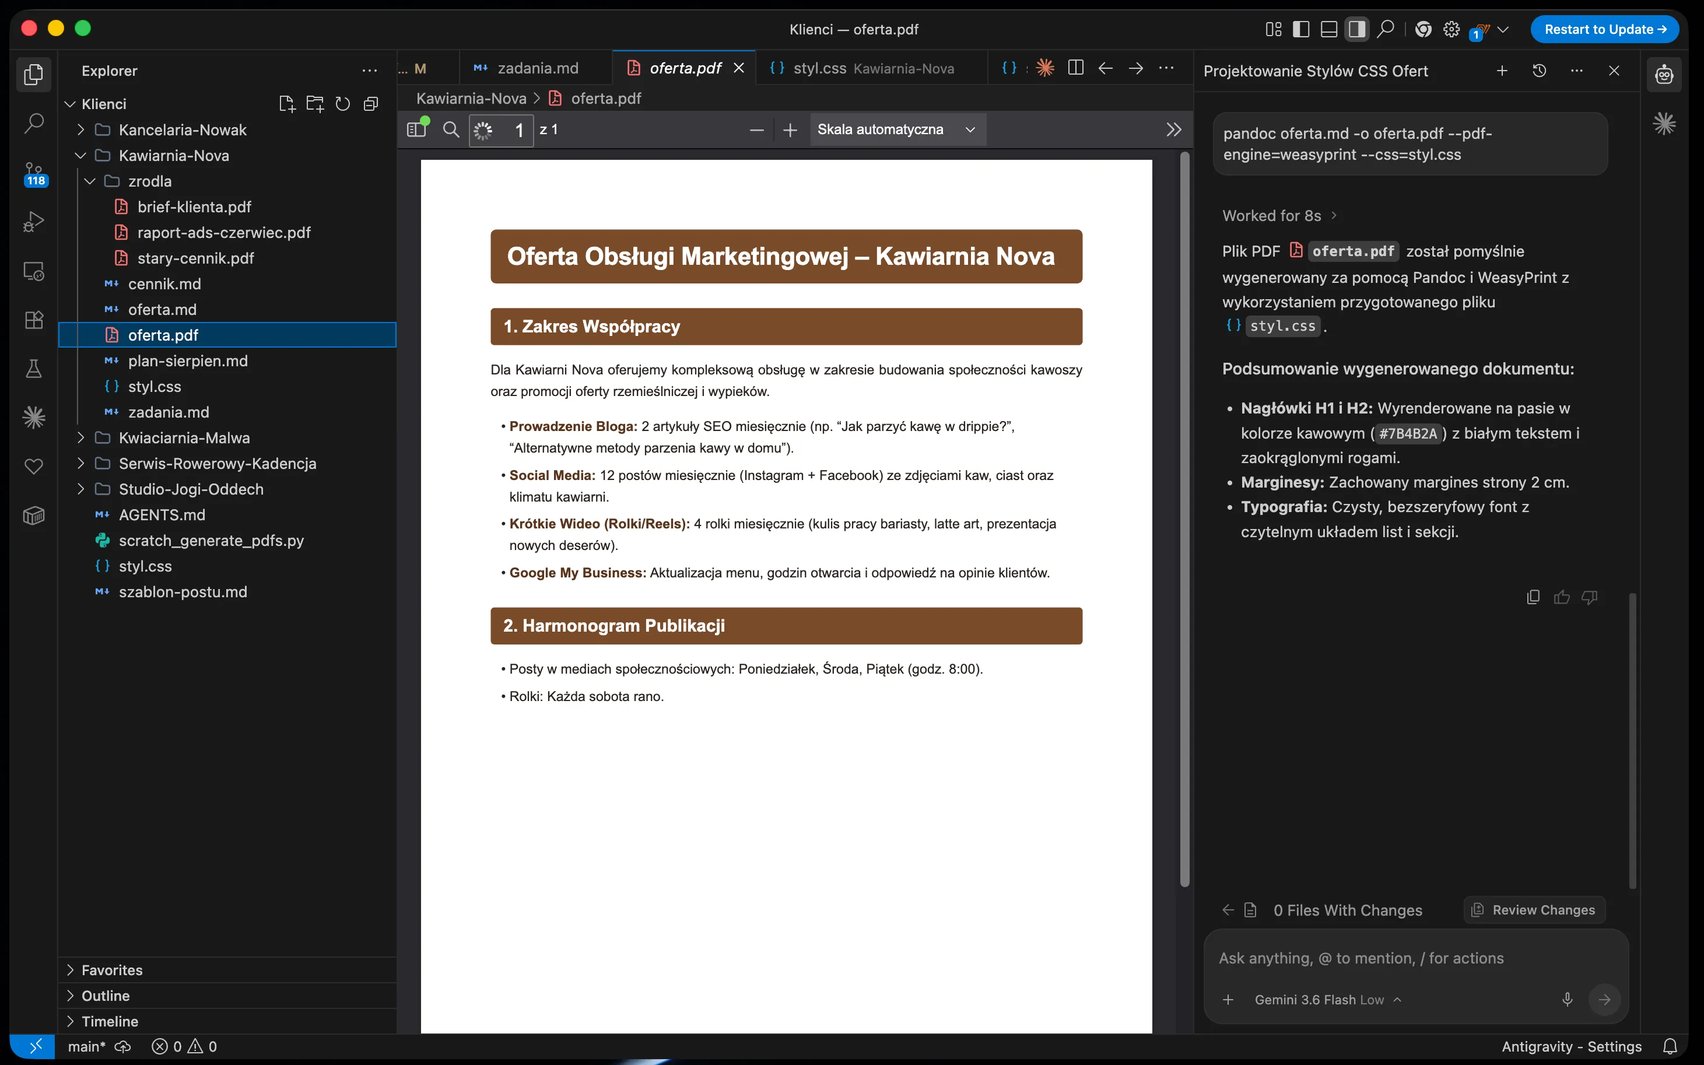Image resolution: width=1704 pixels, height=1065 pixels.
Task: Open the Remote Explorer view
Action: [33, 271]
